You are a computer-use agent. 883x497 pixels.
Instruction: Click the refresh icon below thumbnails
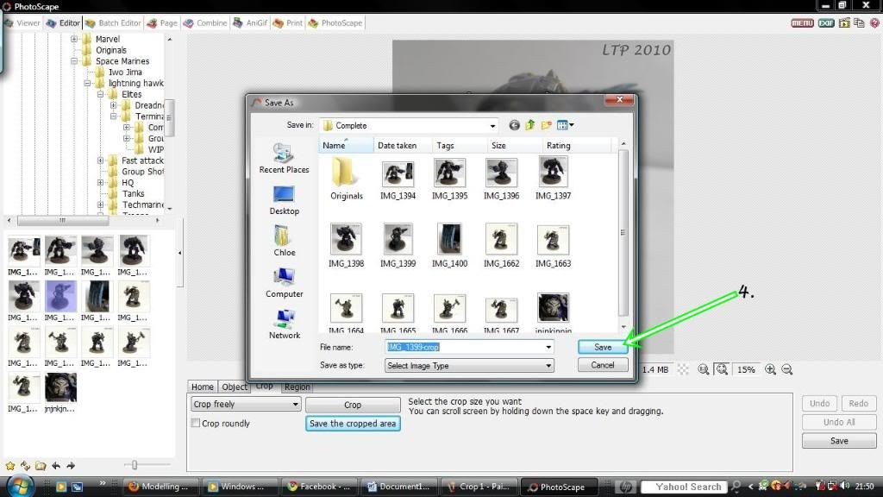[x=25, y=465]
